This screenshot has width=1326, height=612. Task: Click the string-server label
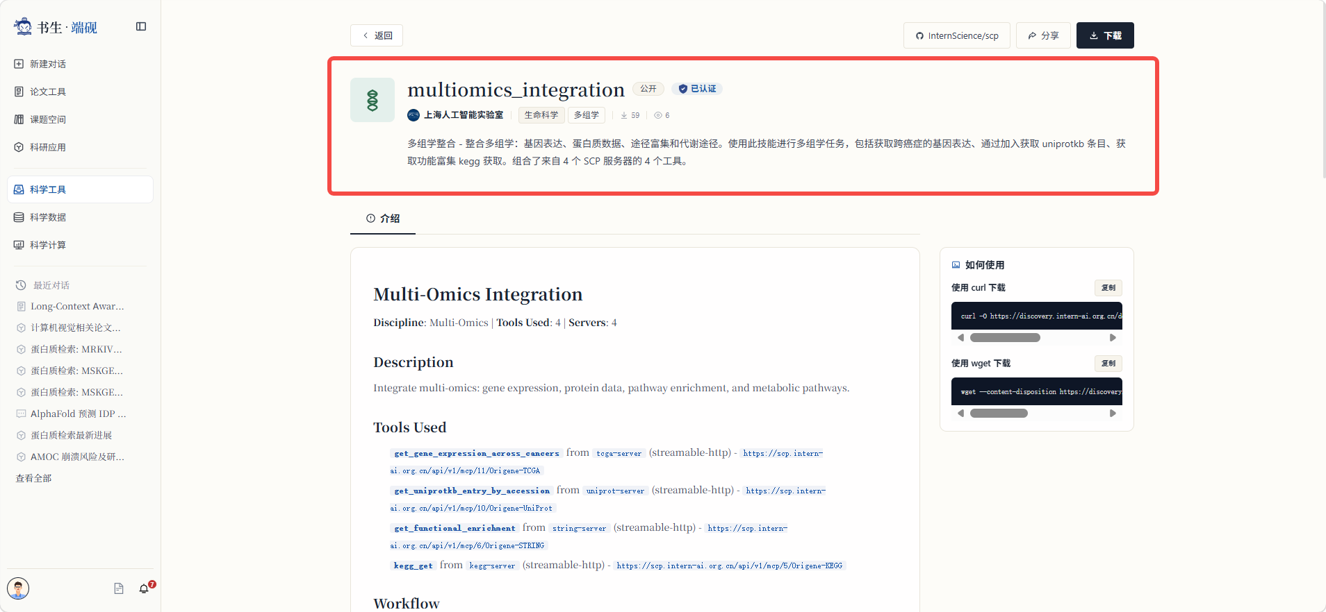(x=580, y=528)
